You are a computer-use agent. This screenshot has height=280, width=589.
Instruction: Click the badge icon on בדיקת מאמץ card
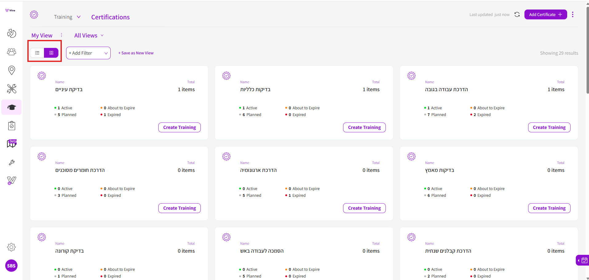[x=412, y=156]
